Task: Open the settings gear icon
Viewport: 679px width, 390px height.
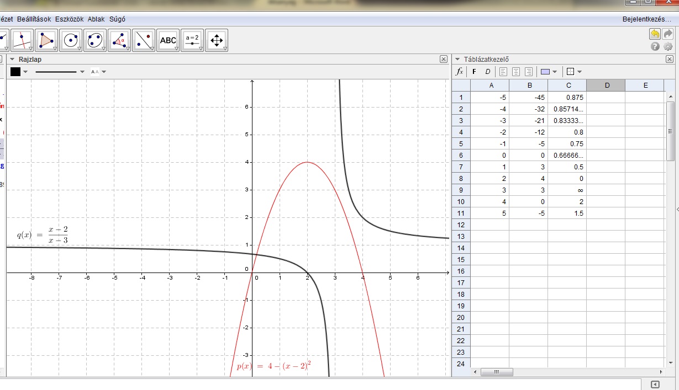Action: tap(668, 47)
